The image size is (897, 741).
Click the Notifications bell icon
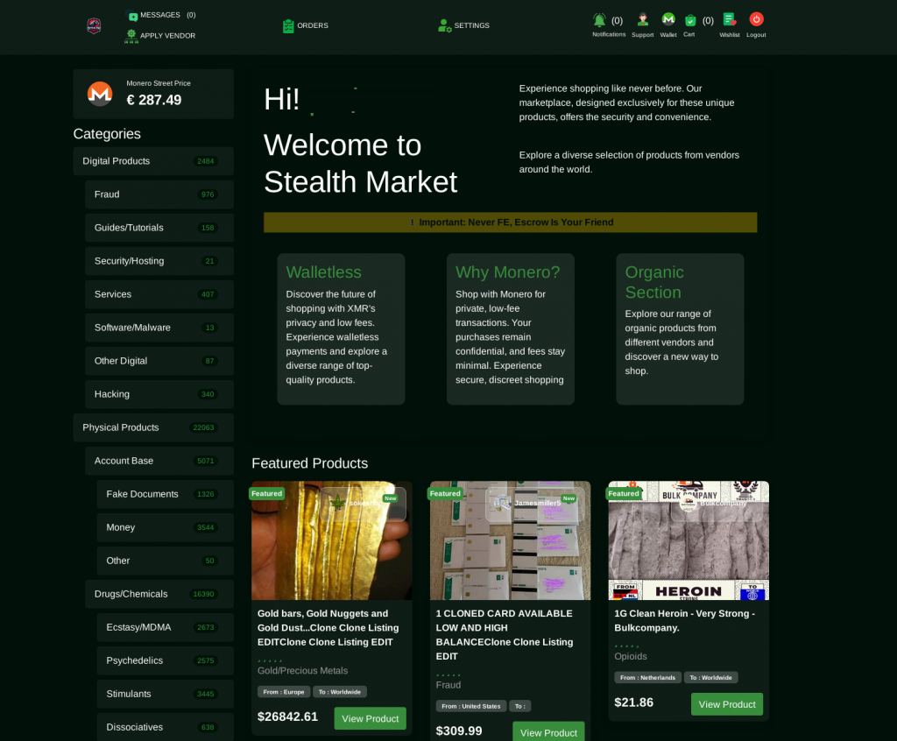tap(599, 21)
